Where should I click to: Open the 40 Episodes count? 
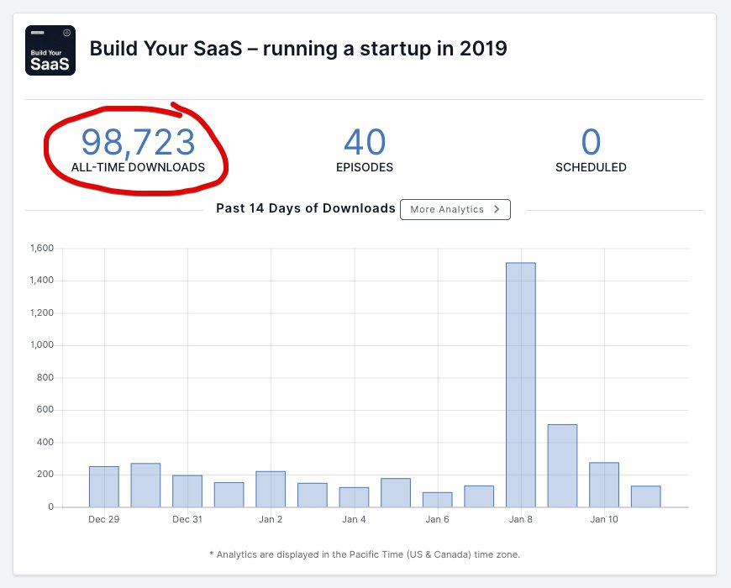[365, 142]
